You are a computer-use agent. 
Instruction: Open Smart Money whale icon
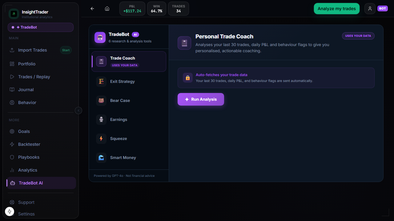pyautogui.click(x=101, y=157)
